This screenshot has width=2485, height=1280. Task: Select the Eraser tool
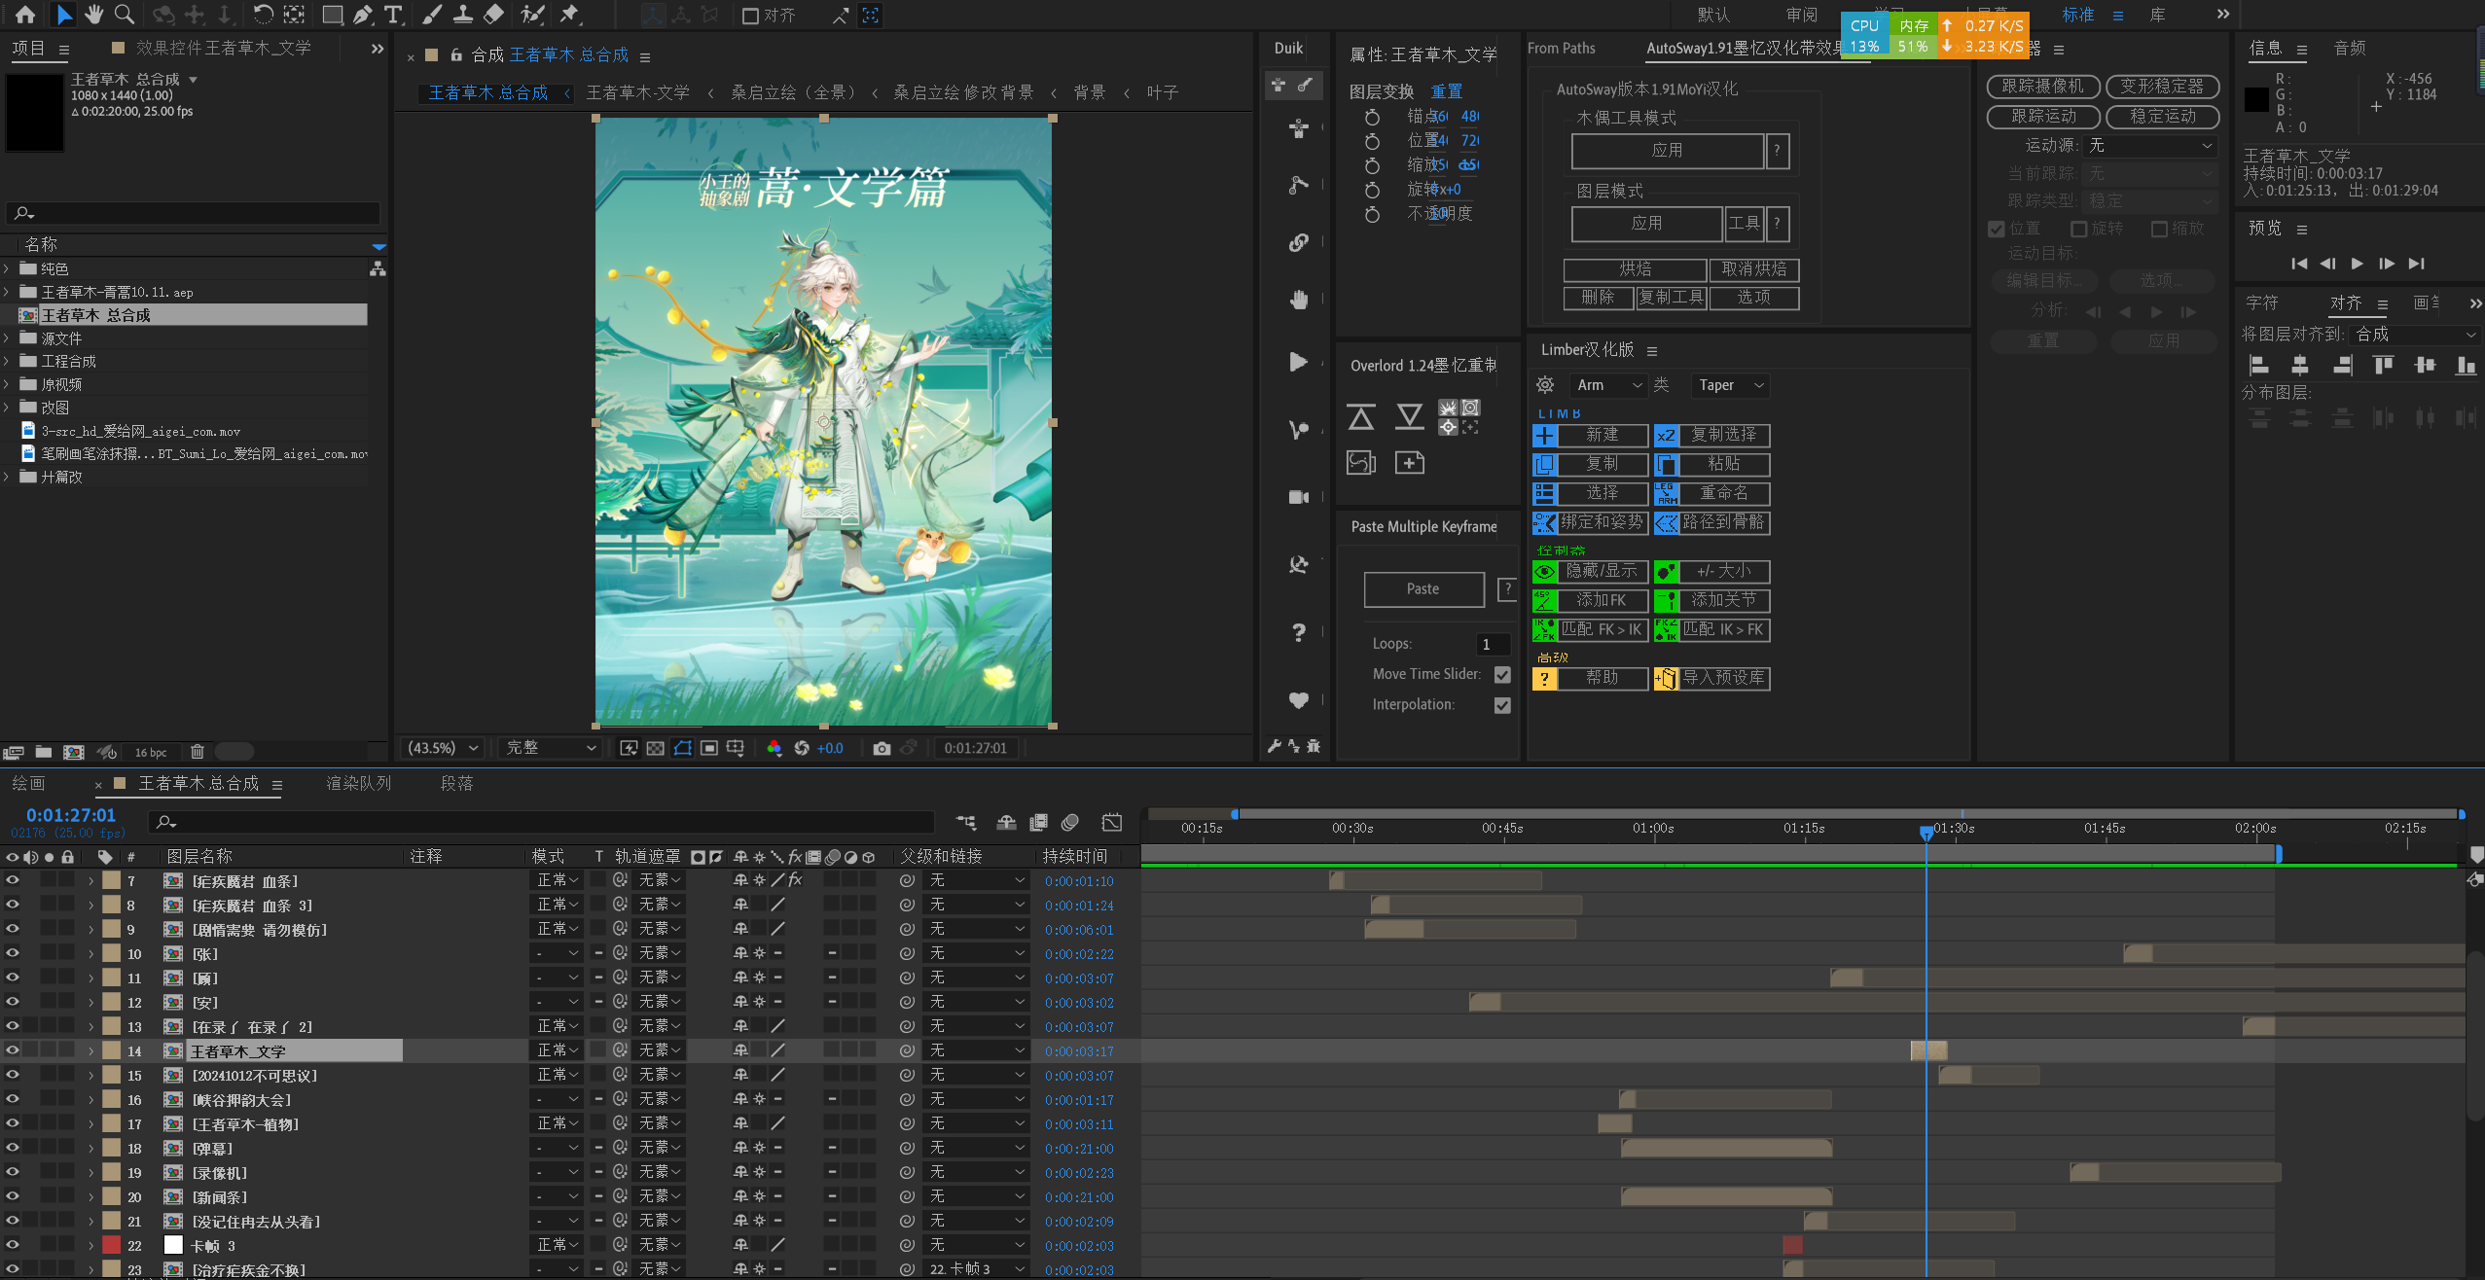tap(493, 15)
